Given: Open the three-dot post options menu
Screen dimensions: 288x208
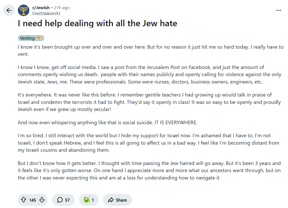Looking at the screenshot, I should pos(279,10).
